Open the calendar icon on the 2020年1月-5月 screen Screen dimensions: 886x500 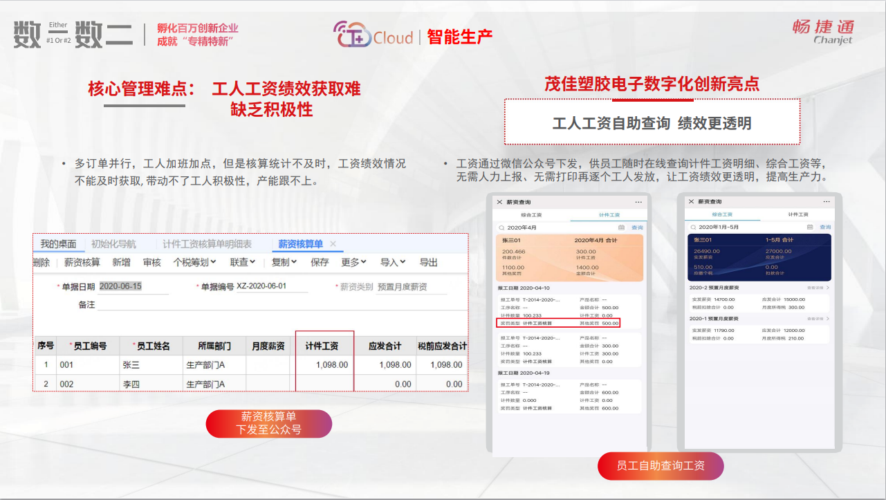click(810, 227)
